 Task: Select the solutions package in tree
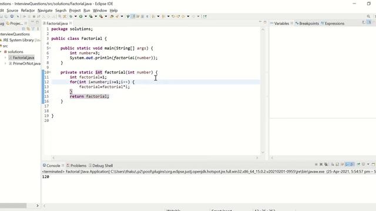tap(15, 52)
